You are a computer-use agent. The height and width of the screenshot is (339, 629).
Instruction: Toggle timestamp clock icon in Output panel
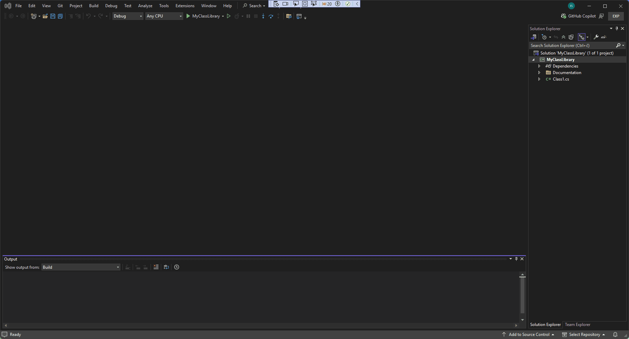tap(177, 267)
